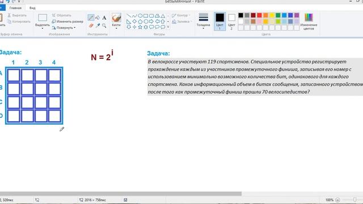Click Resize (Изменить размер) button
363x204 pixels.
(x=67, y=22)
